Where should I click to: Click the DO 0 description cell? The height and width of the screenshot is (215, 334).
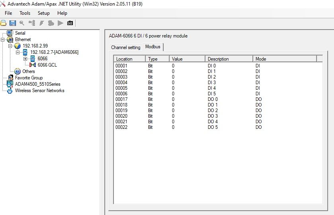[x=213, y=99]
